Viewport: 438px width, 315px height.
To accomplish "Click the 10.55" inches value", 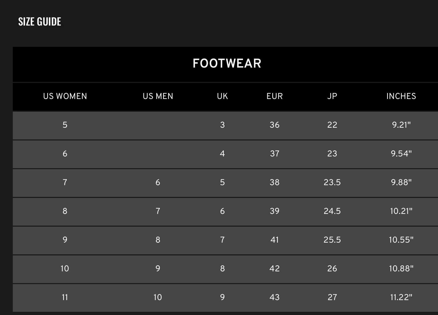I will coord(401,240).
